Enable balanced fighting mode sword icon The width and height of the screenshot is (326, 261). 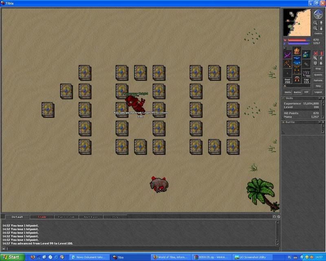pos(315,58)
